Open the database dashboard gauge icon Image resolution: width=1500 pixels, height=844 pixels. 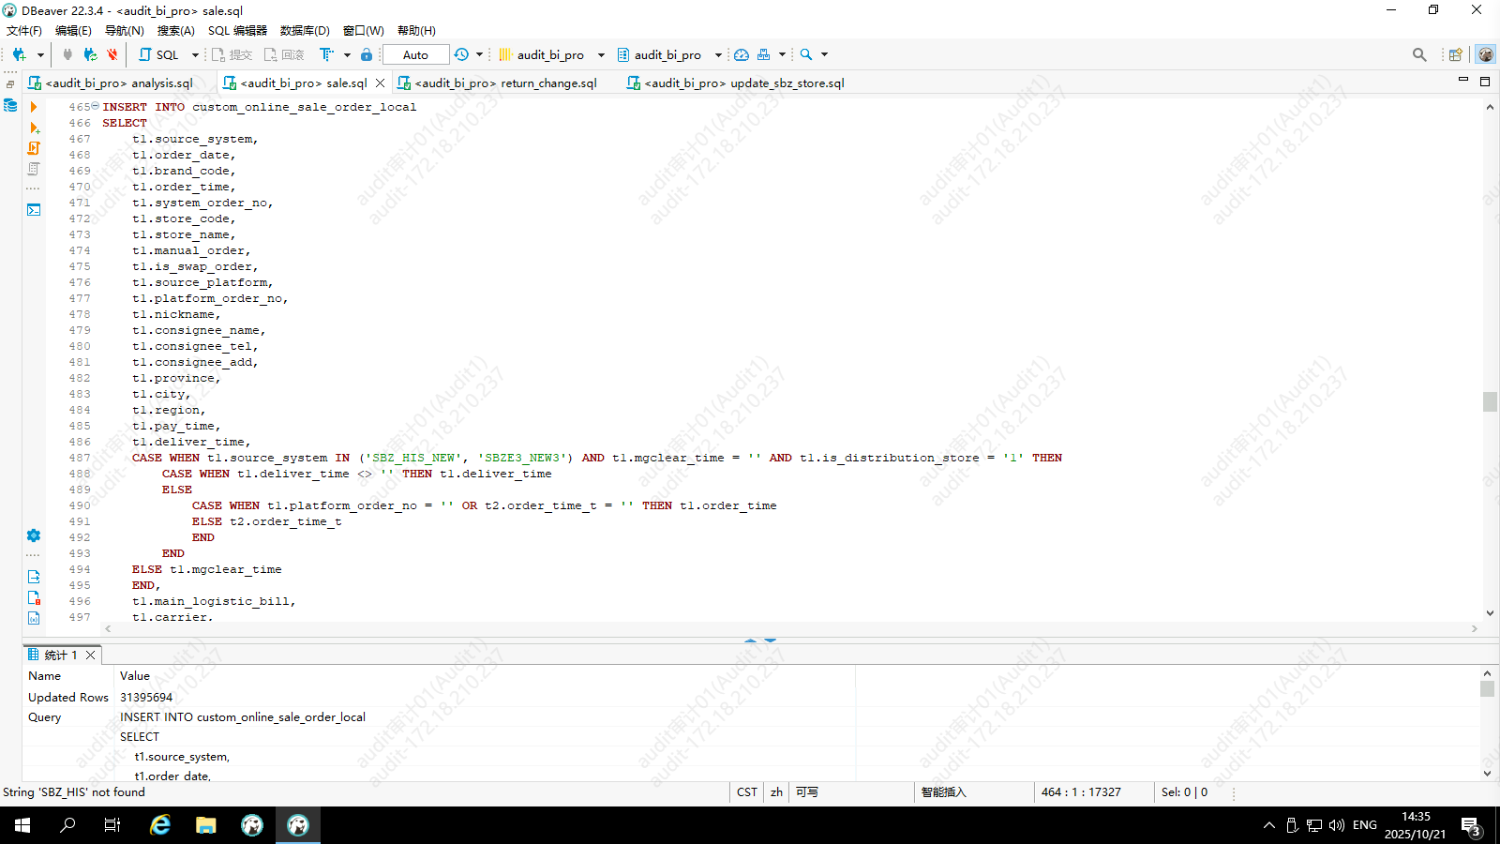click(x=742, y=55)
